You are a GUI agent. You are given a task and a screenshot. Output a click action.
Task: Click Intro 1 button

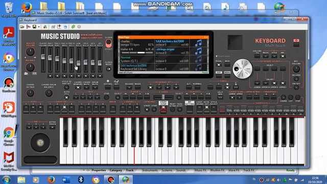(x=26, y=109)
